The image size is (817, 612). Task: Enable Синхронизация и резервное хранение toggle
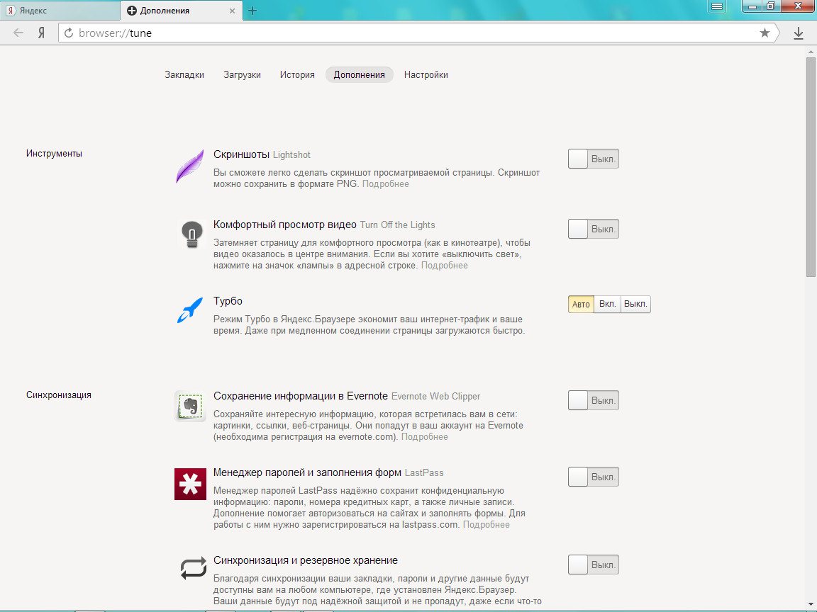593,565
